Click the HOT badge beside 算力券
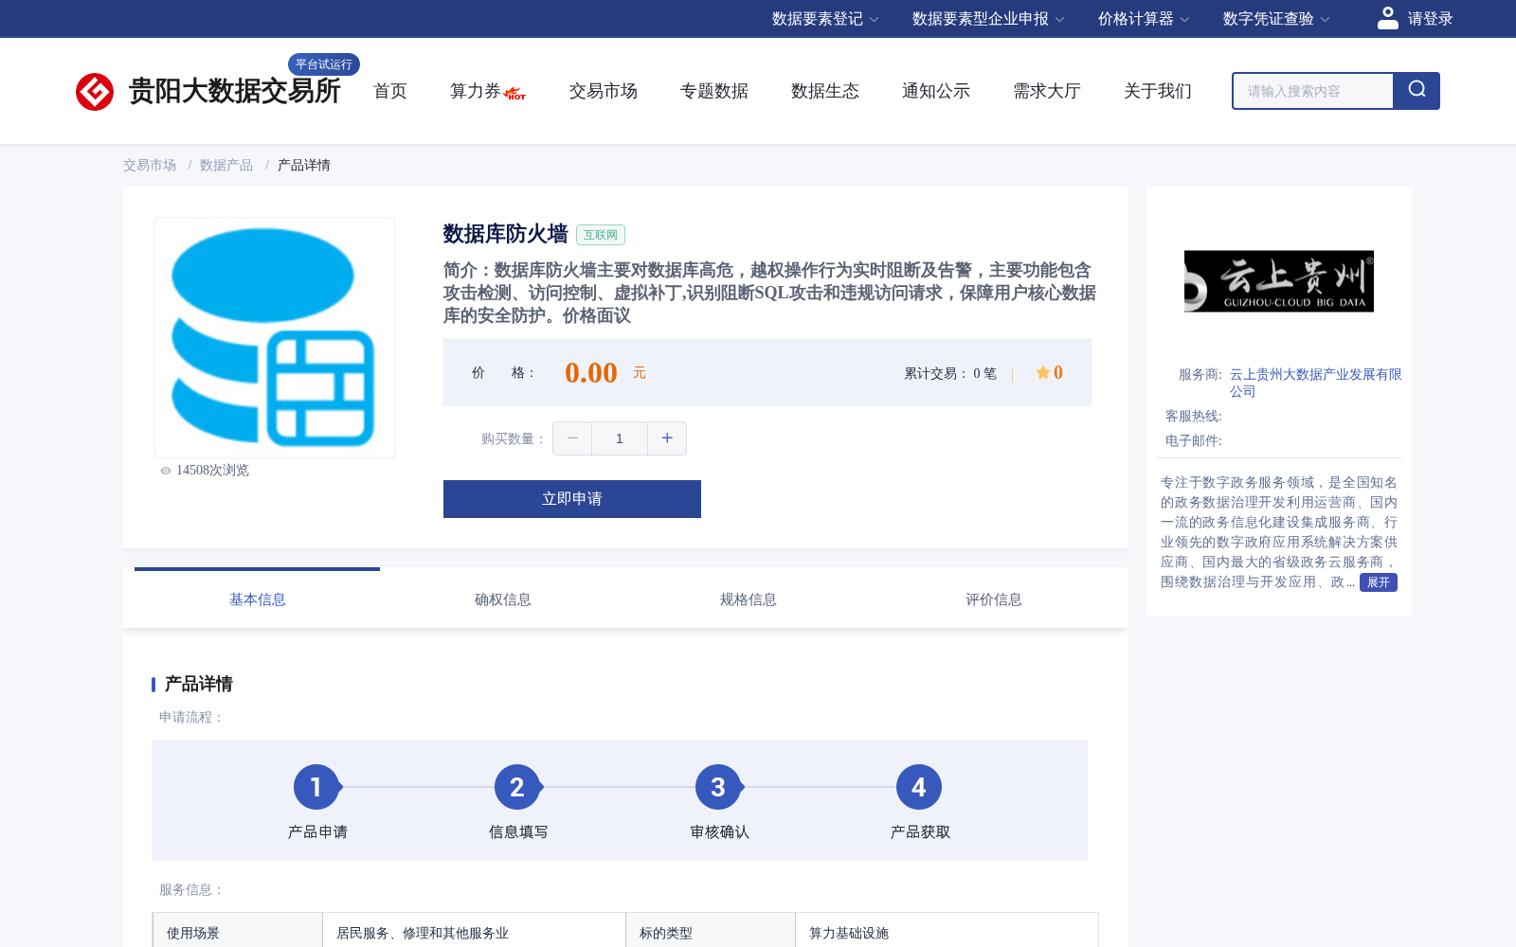The height and width of the screenshot is (947, 1516). 515,94
